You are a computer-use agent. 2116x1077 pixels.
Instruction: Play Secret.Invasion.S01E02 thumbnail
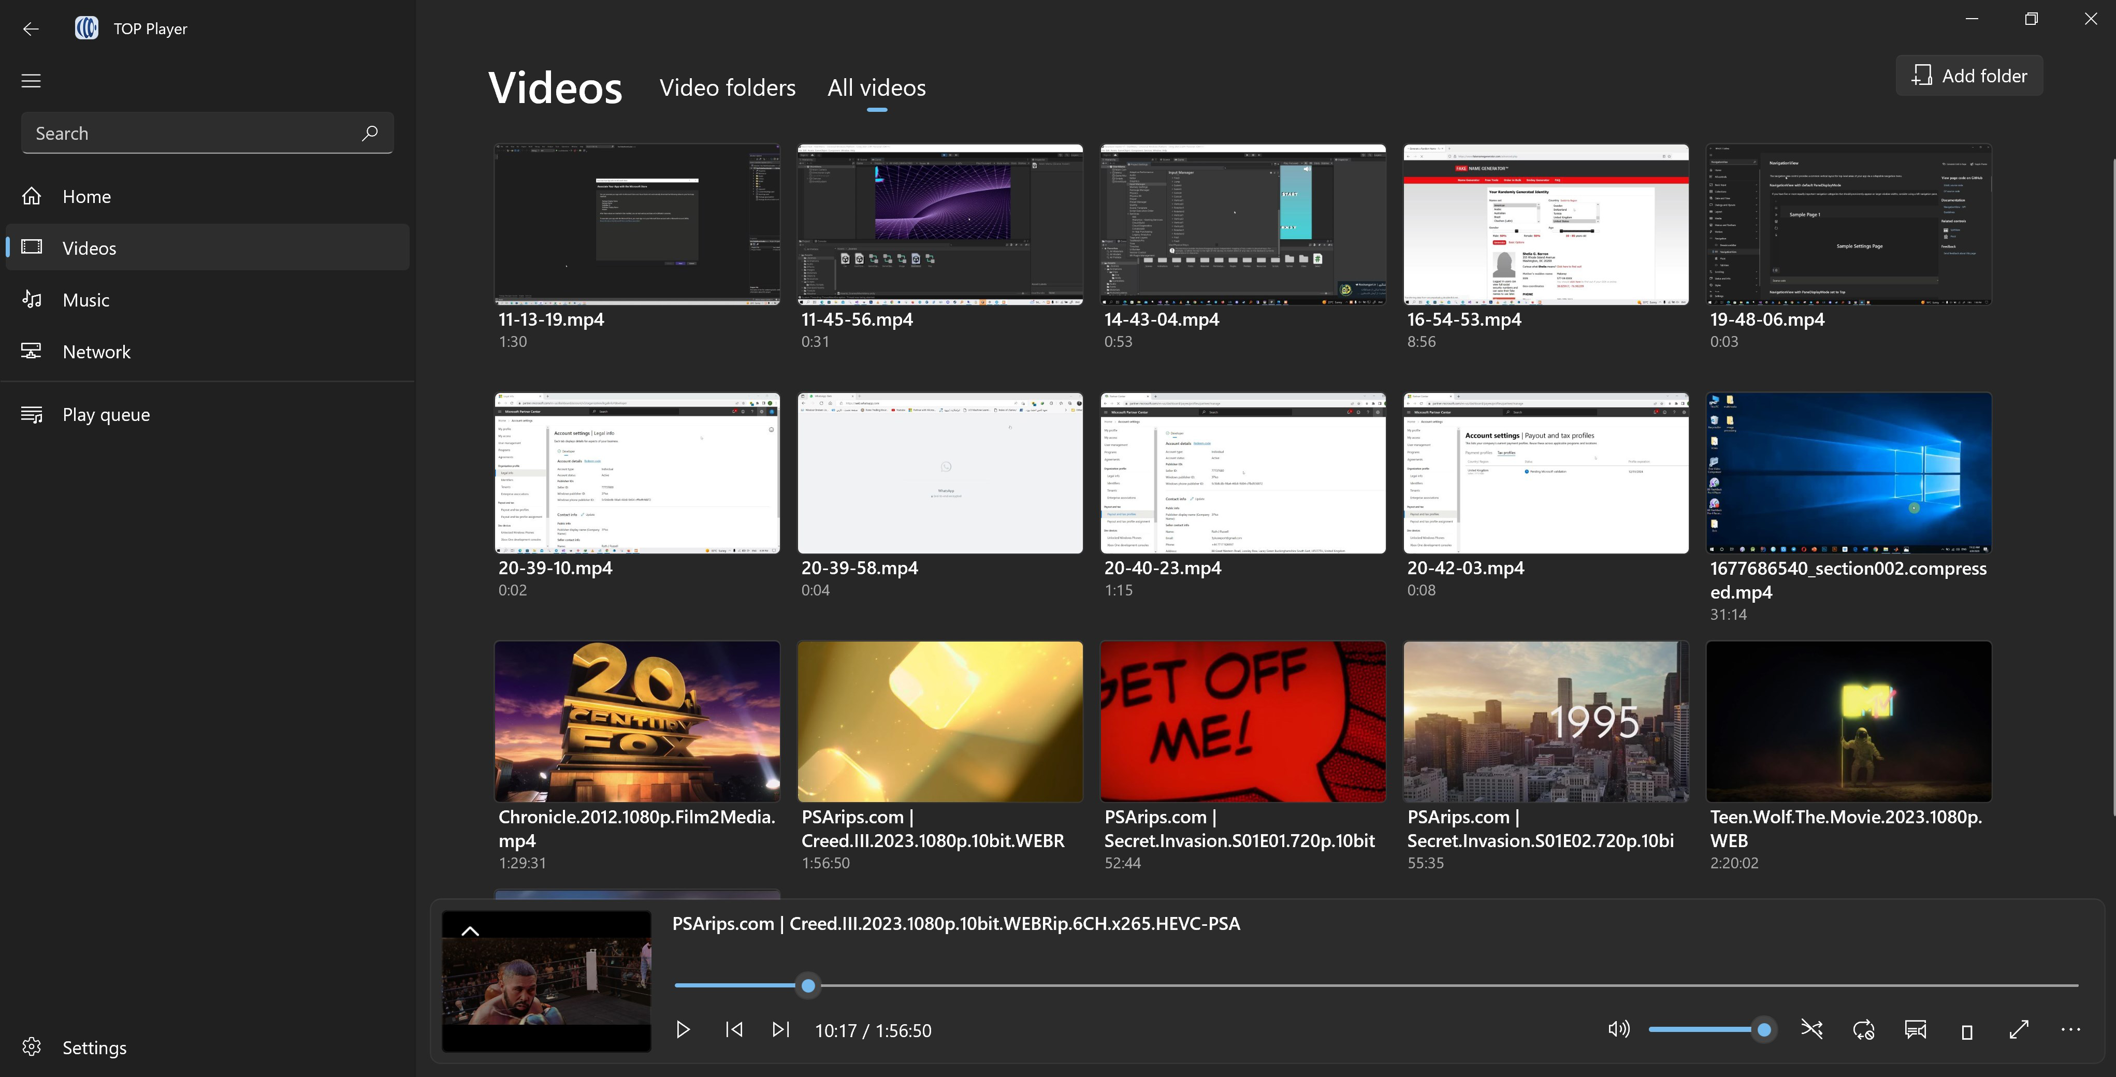[x=1546, y=721]
